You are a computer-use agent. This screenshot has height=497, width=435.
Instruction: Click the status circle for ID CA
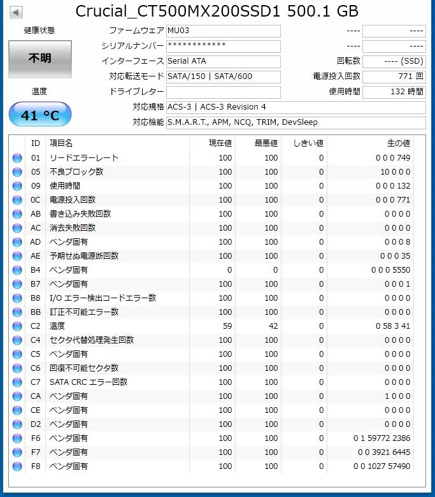tap(17, 396)
